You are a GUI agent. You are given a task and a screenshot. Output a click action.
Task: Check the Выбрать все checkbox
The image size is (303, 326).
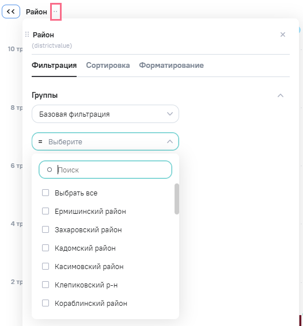tap(46, 193)
